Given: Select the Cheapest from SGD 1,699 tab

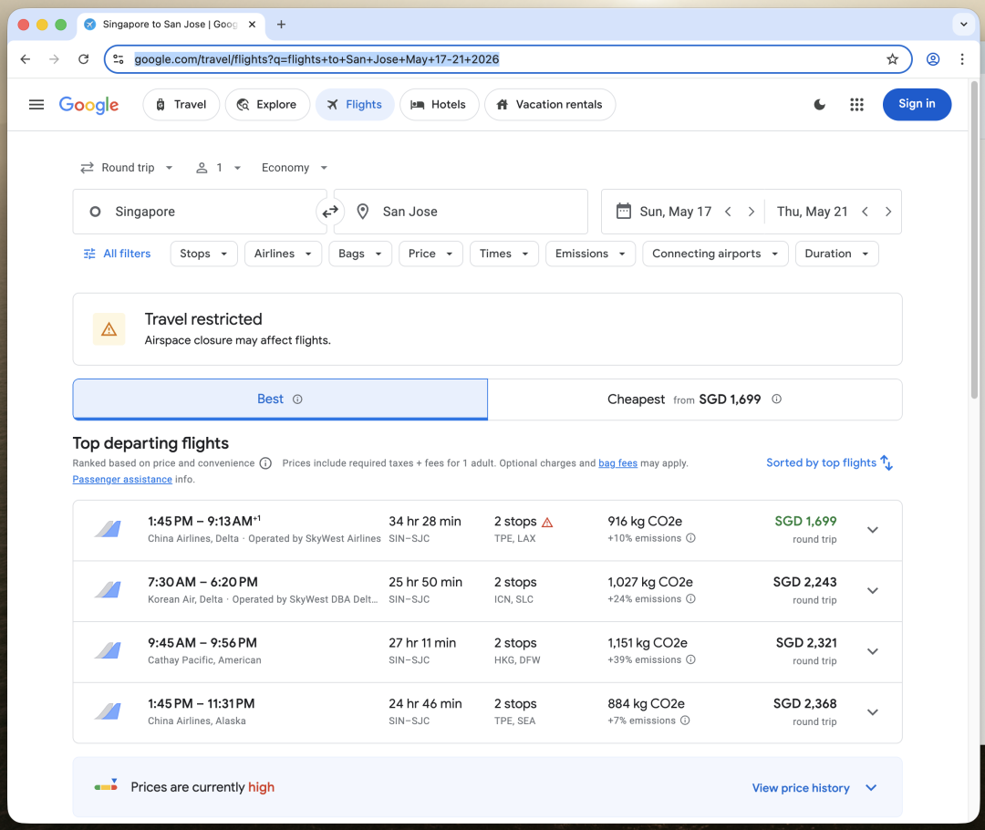Looking at the screenshot, I should [695, 399].
